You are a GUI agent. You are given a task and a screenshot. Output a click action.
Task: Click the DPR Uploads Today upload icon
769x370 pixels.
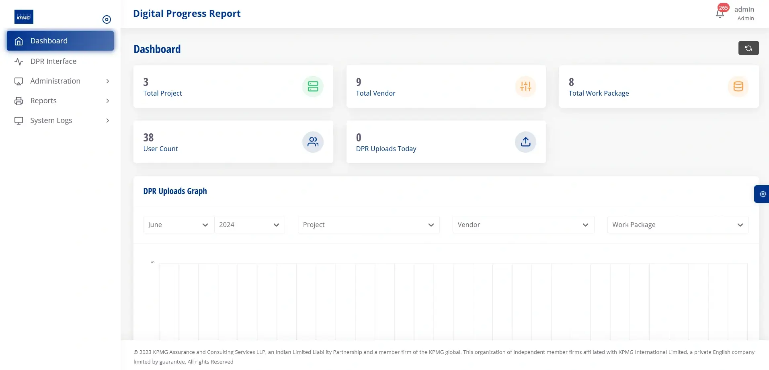click(x=525, y=142)
